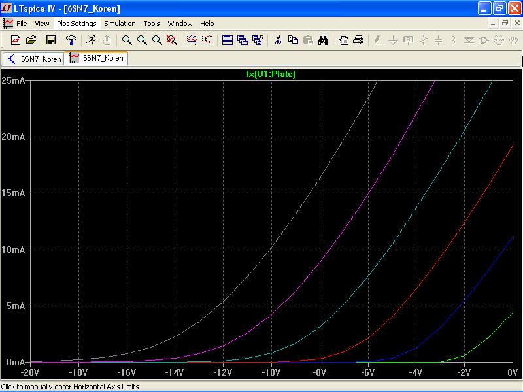Click the Cut scissors icon
The height and width of the screenshot is (392, 523).
pyautogui.click(x=278, y=41)
